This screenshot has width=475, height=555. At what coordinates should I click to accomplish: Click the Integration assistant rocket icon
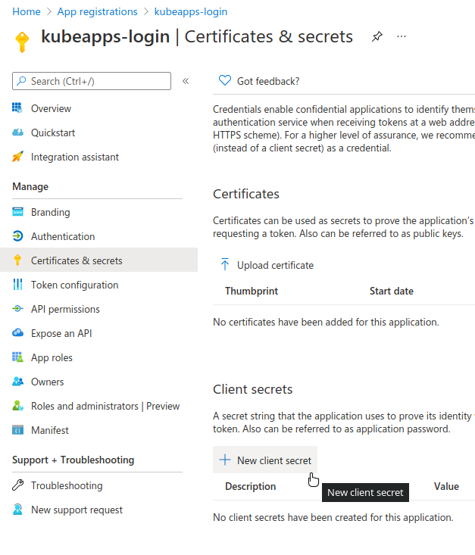tap(17, 157)
